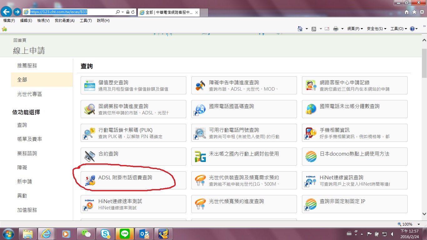This screenshot has height=240, width=427.
Task: Click the Home icon in the command bar
Action: point(300,28)
